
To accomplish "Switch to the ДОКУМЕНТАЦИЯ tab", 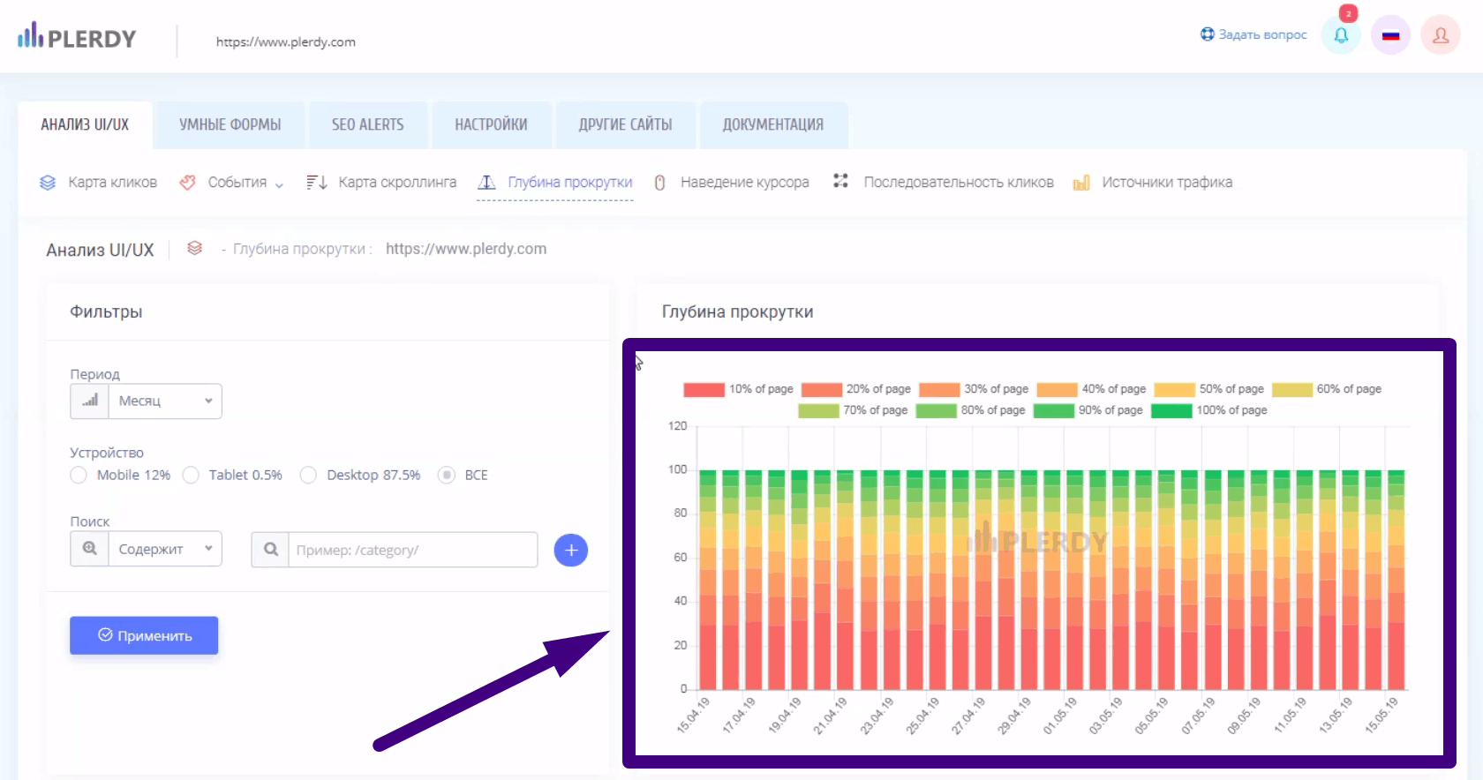I will point(773,124).
